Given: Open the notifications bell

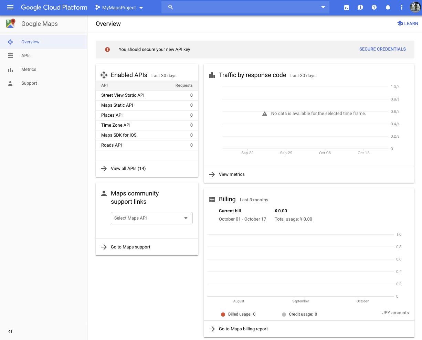Looking at the screenshot, I should click(388, 8).
